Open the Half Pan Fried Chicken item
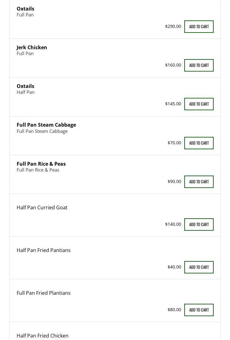 43,336
